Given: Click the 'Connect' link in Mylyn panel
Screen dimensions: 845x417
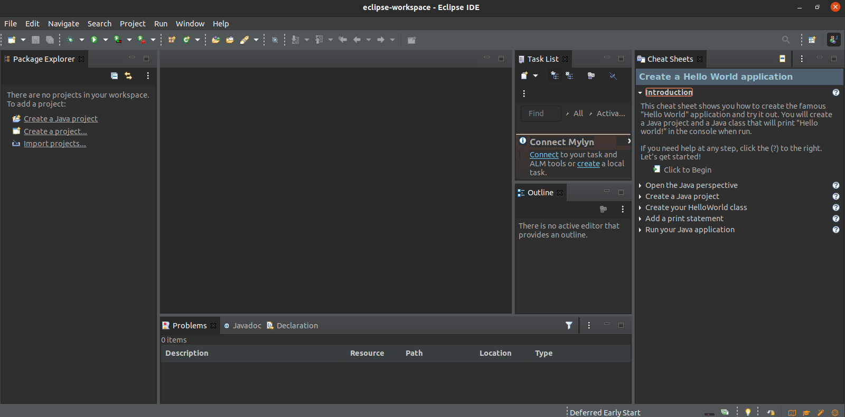Looking at the screenshot, I should tap(544, 155).
